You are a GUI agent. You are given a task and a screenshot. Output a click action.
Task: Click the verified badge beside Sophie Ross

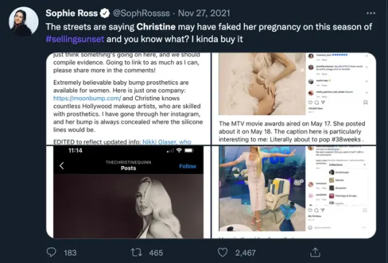105,14
